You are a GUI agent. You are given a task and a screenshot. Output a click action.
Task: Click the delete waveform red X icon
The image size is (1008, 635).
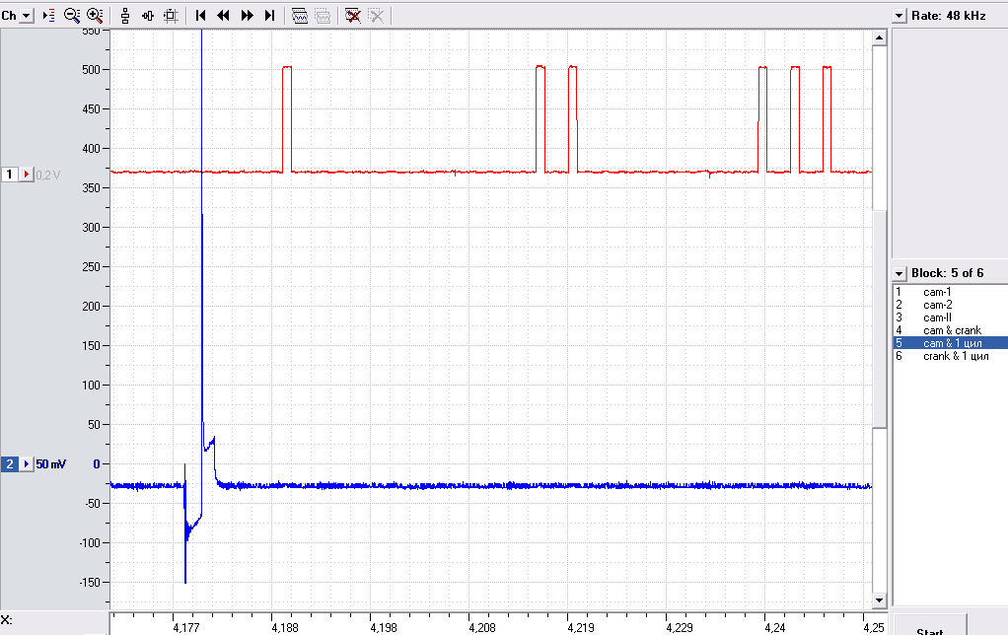[x=352, y=16]
